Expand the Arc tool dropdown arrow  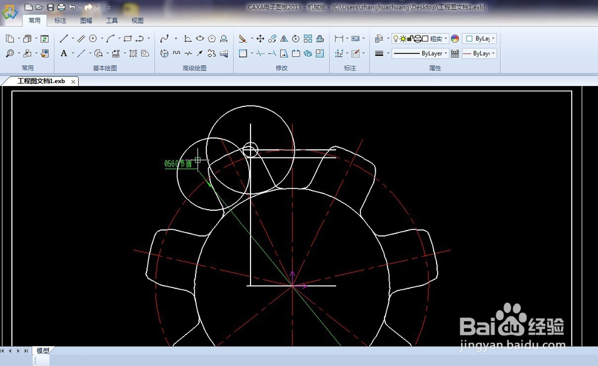tap(120, 38)
